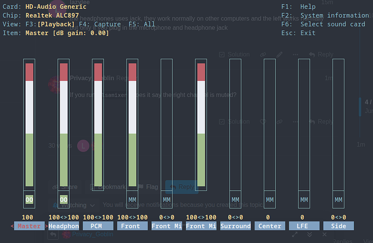
Task: Click the Master volume level bar
Action: click(x=29, y=125)
